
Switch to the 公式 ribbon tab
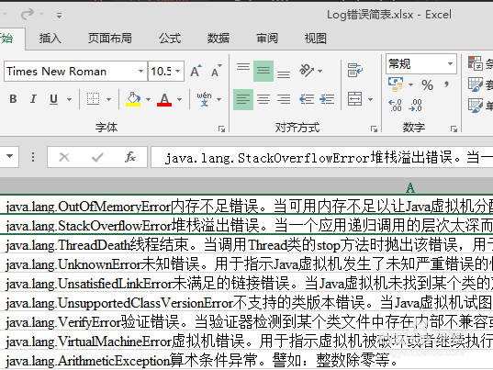[x=170, y=39]
